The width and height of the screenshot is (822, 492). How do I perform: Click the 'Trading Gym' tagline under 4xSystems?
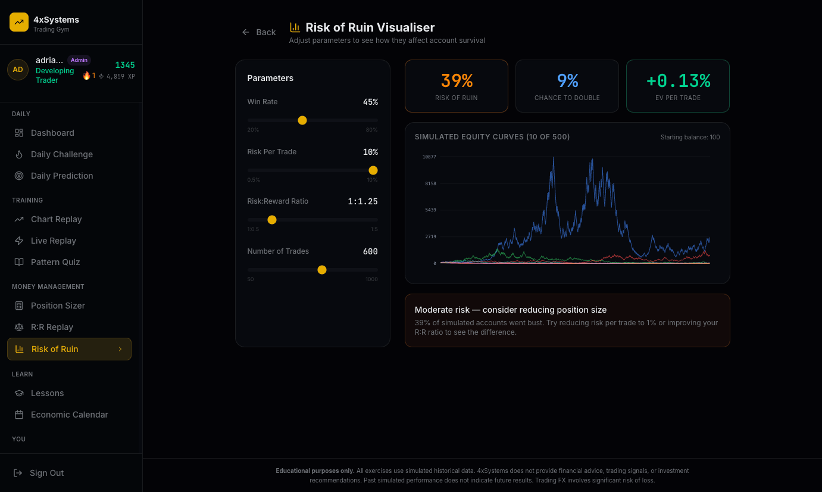(x=51, y=29)
